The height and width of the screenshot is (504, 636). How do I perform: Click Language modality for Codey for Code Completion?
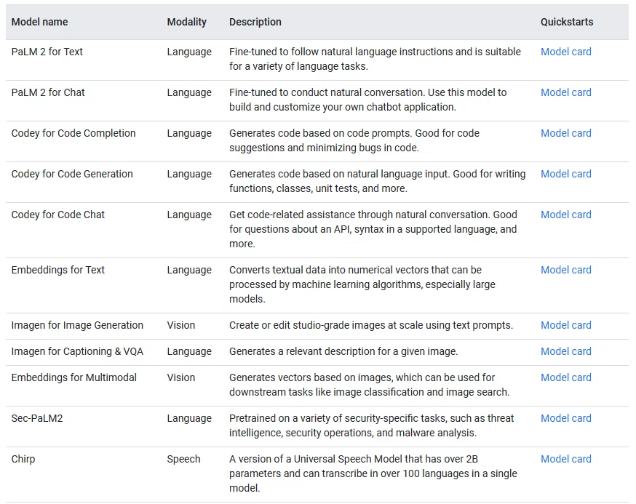pos(189,133)
